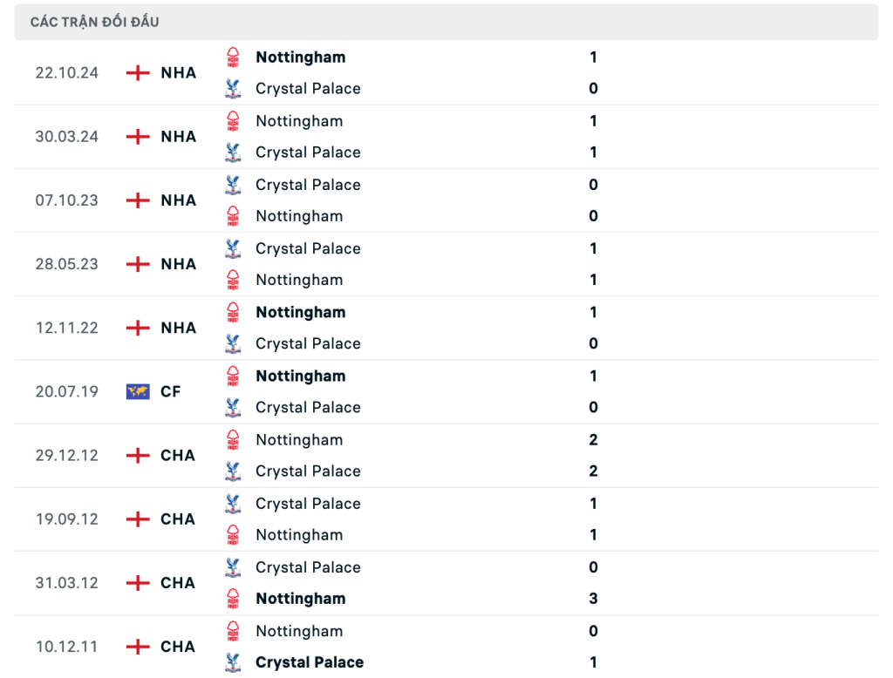Click world flag icon beside CF
The image size is (893, 678).
[138, 391]
